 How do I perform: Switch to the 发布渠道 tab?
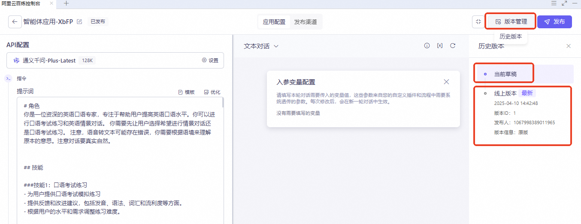coord(306,22)
